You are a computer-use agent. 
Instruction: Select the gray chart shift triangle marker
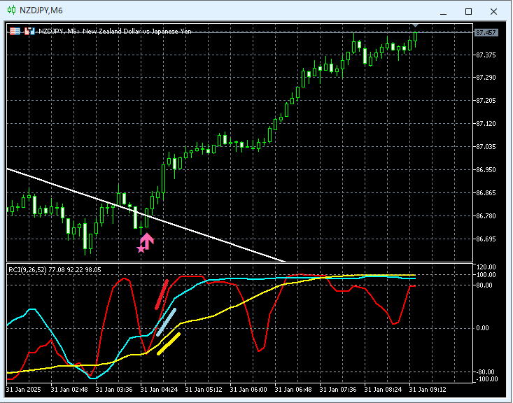point(415,25)
